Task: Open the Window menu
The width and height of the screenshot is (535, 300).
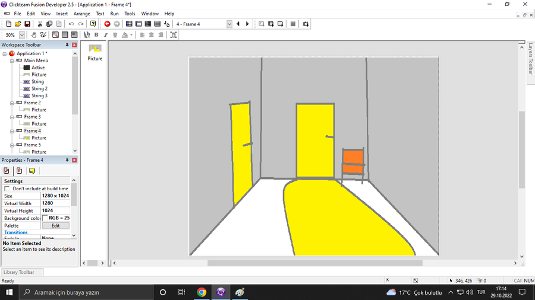Action: click(x=150, y=14)
